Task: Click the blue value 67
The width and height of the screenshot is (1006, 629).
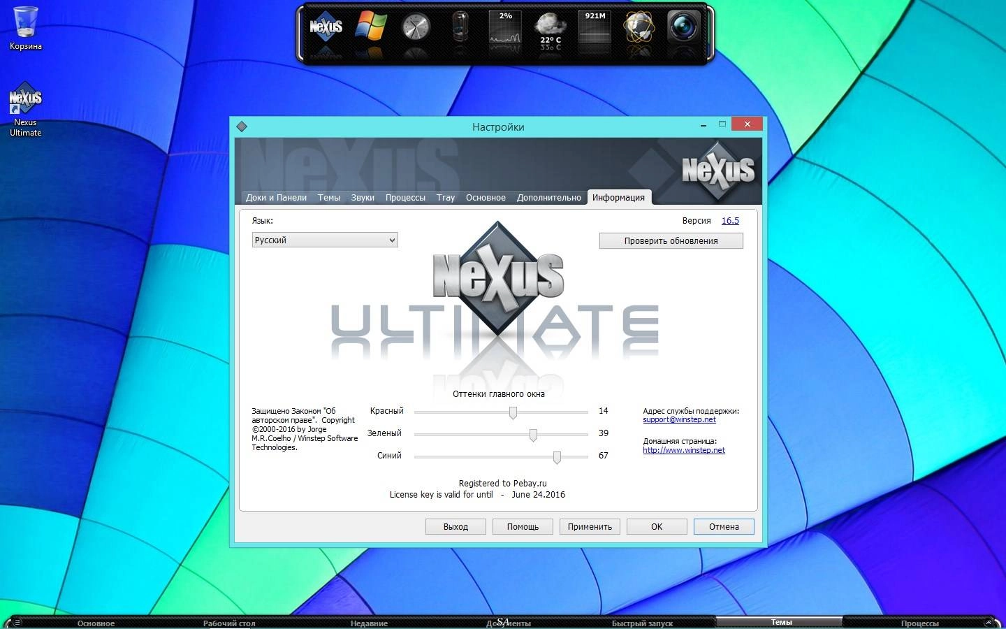Action: (x=603, y=456)
